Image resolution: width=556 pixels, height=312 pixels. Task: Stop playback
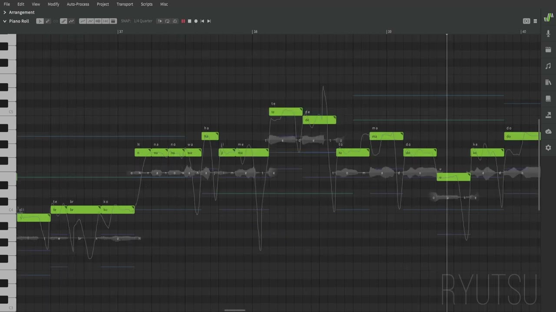coord(189,21)
